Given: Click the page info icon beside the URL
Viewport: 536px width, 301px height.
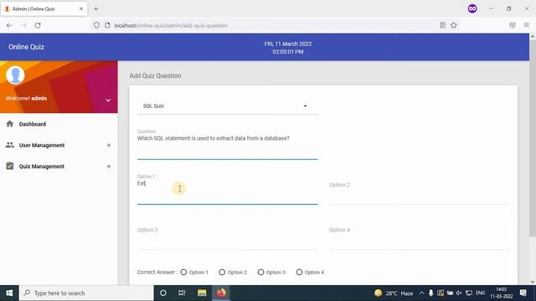Looking at the screenshot, I should 107,25.
